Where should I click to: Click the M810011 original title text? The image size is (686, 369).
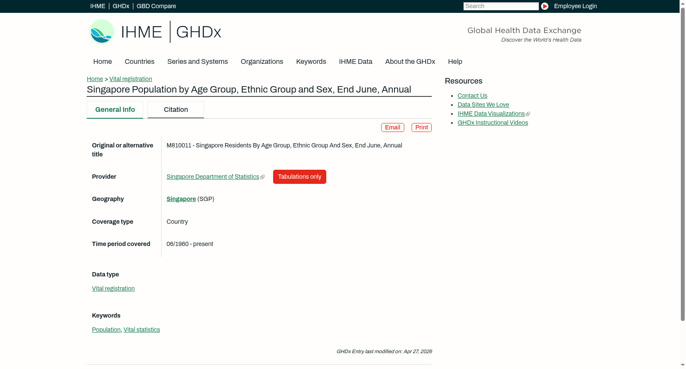click(284, 145)
